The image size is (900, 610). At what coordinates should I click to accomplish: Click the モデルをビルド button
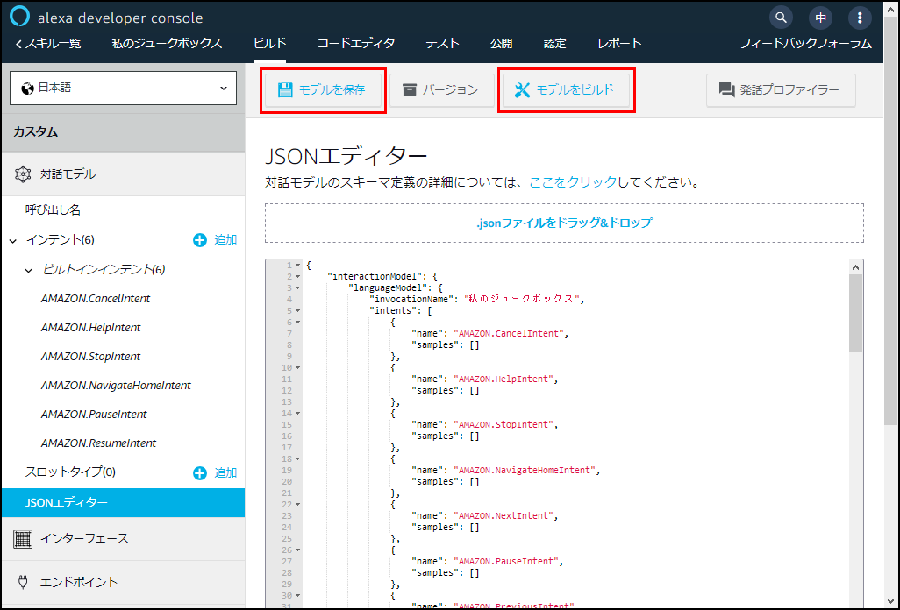pyautogui.click(x=567, y=90)
